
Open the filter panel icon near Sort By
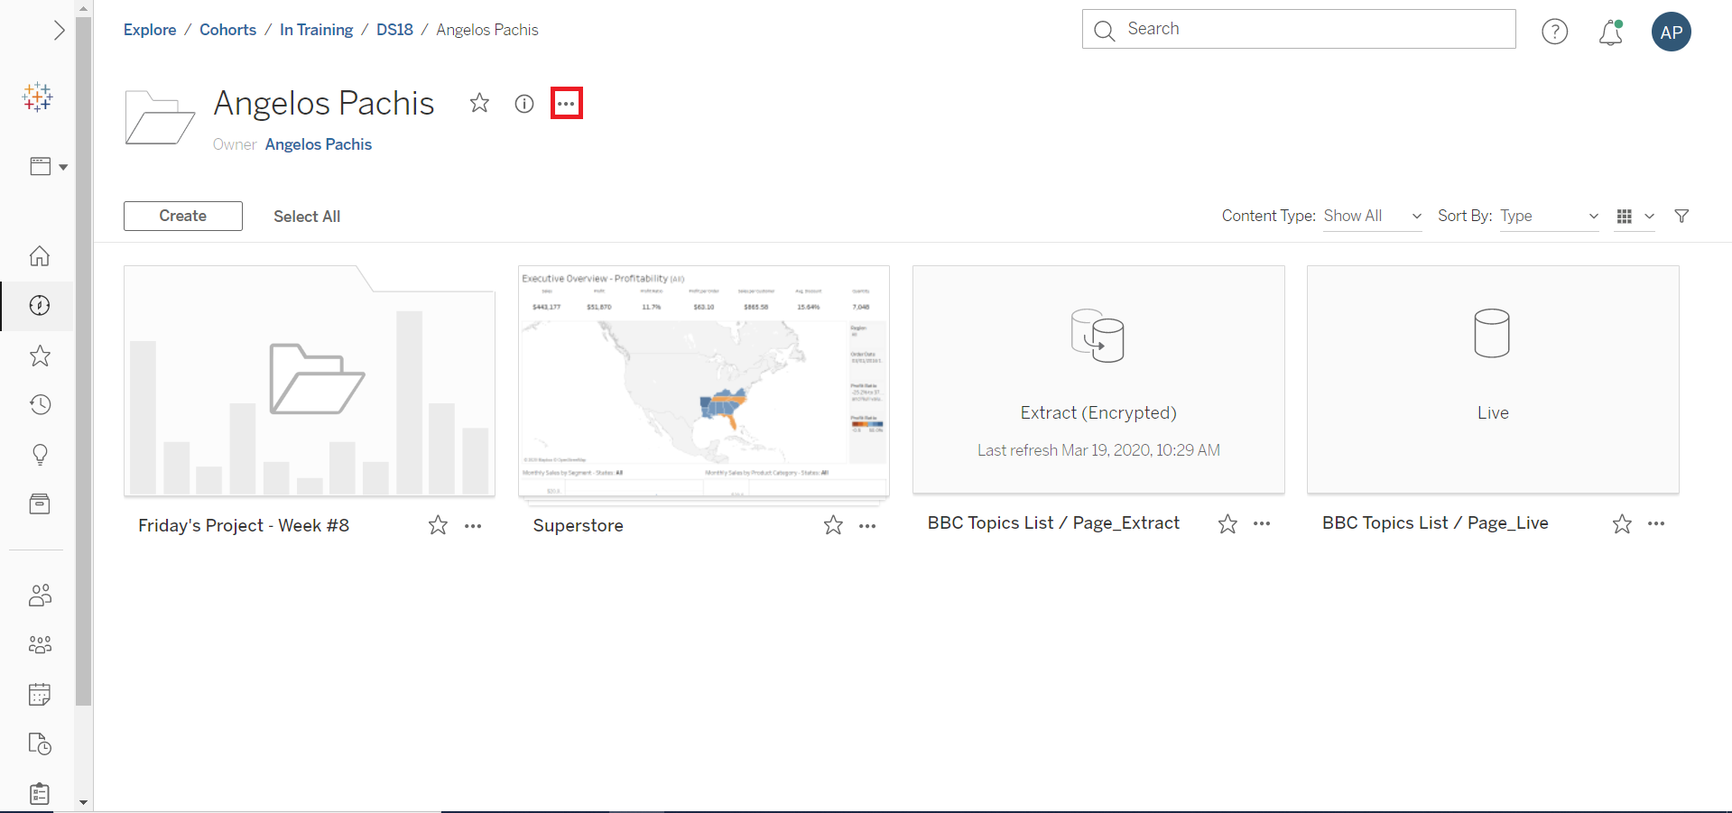[1681, 216]
